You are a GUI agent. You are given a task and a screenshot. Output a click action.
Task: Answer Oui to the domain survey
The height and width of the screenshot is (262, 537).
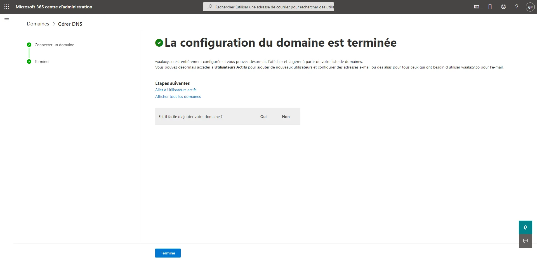pyautogui.click(x=263, y=117)
